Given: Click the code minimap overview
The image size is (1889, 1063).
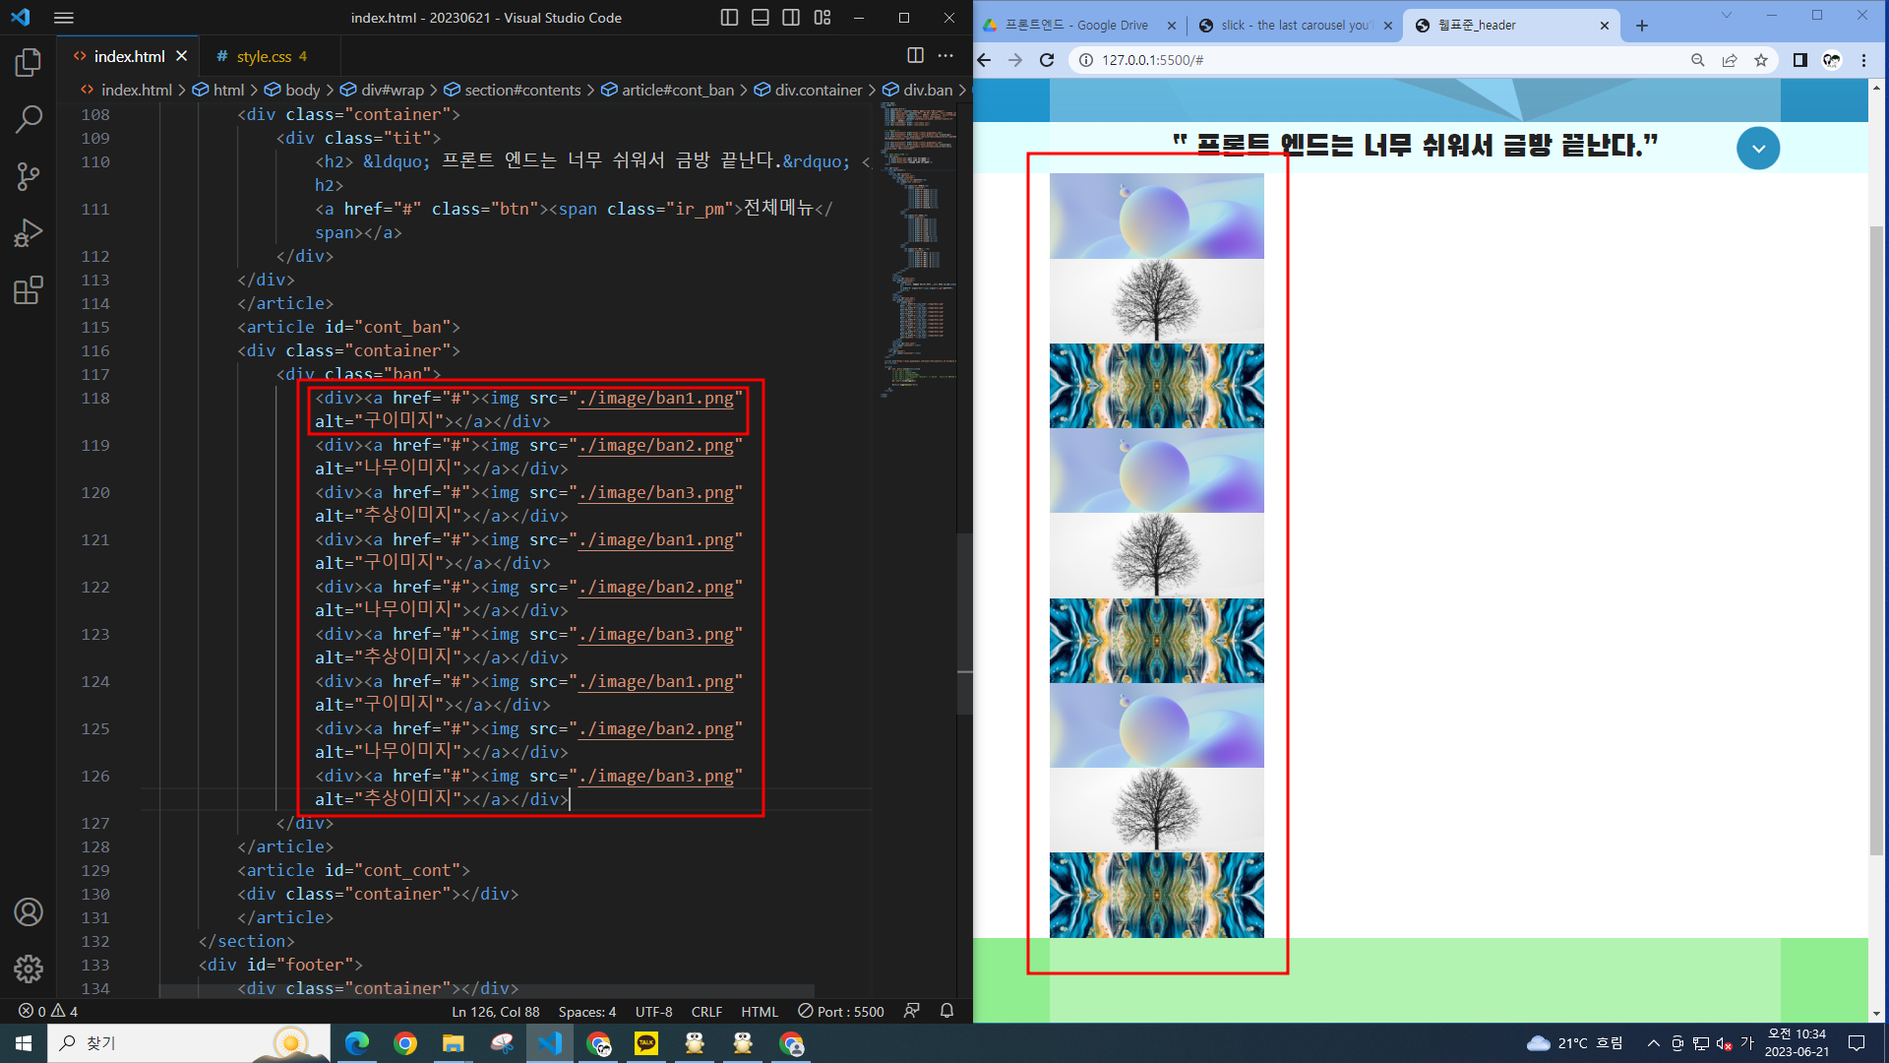Looking at the screenshot, I should 918,246.
